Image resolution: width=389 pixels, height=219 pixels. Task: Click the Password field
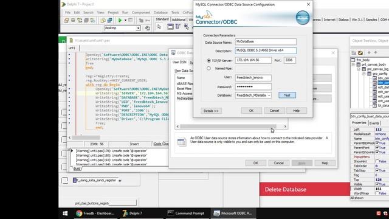pyautogui.click(x=253, y=86)
